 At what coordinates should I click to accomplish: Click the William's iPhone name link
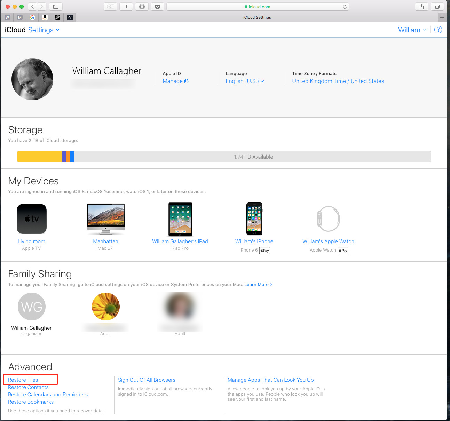tap(254, 241)
